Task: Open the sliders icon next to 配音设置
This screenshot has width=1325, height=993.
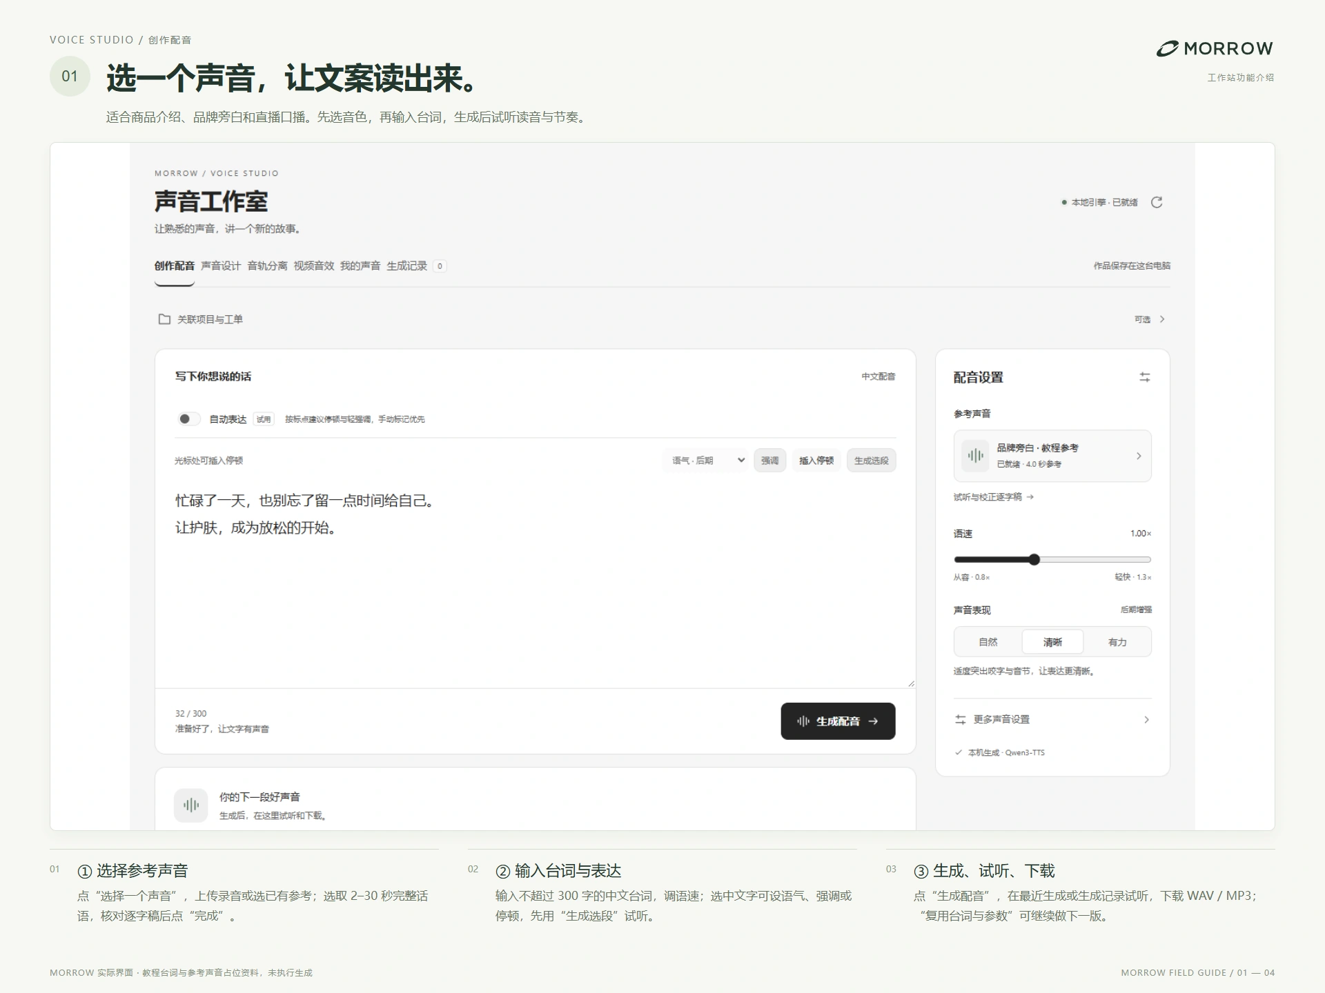Action: 1145,377
